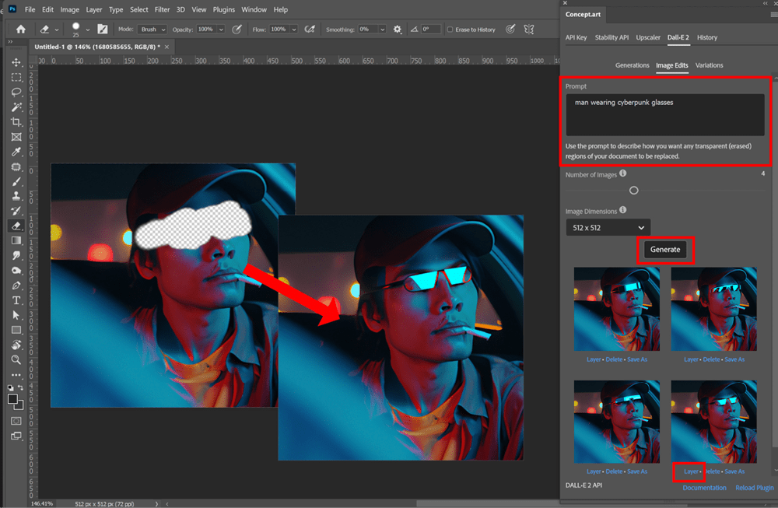Enable Erase to History checkbox
The height and width of the screenshot is (508, 778).
click(450, 30)
